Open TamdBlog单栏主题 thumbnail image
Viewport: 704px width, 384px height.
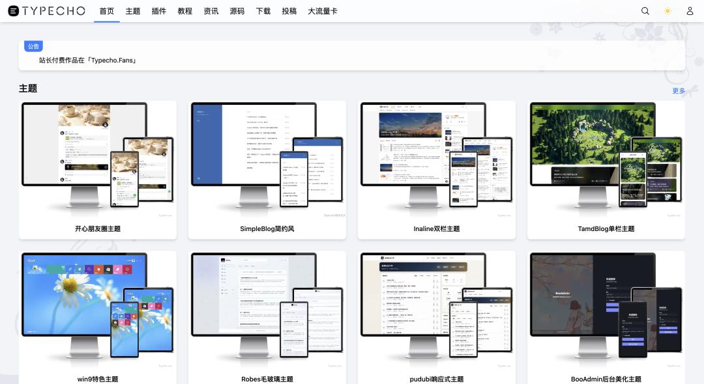[x=606, y=159]
